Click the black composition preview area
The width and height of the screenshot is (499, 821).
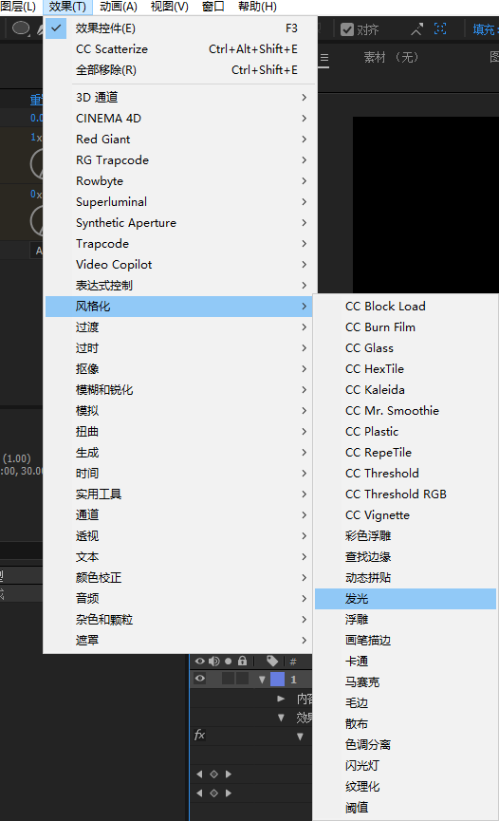point(426,204)
